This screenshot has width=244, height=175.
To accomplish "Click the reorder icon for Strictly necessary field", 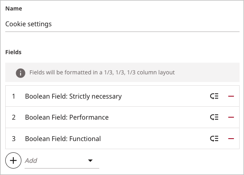I will pos(214,96).
